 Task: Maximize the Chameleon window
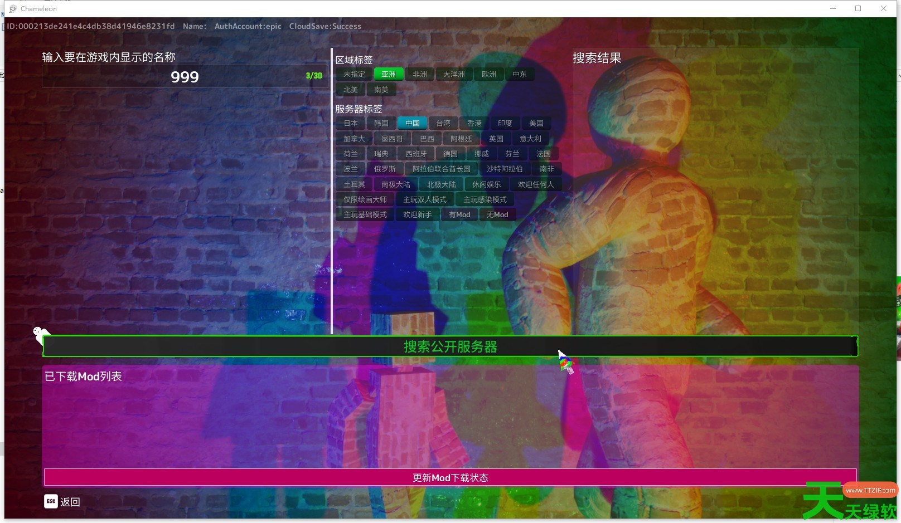pyautogui.click(x=858, y=8)
